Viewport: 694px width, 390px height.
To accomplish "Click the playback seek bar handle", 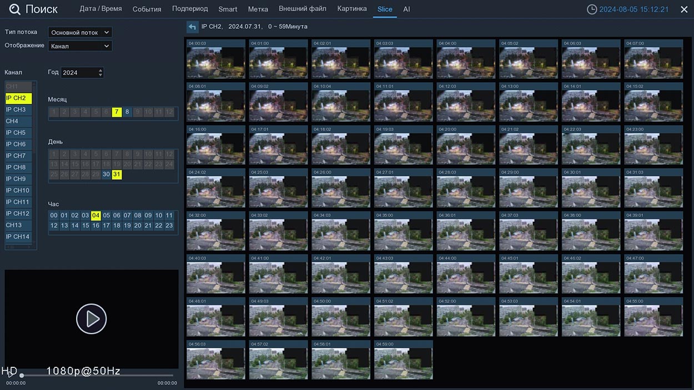I will 22,376.
